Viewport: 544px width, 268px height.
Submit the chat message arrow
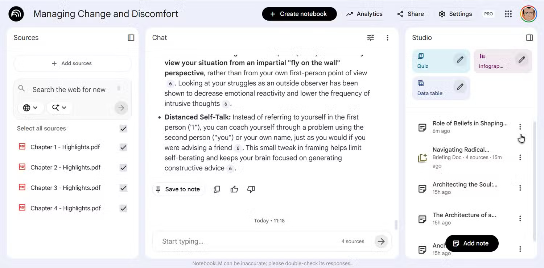[381, 241]
